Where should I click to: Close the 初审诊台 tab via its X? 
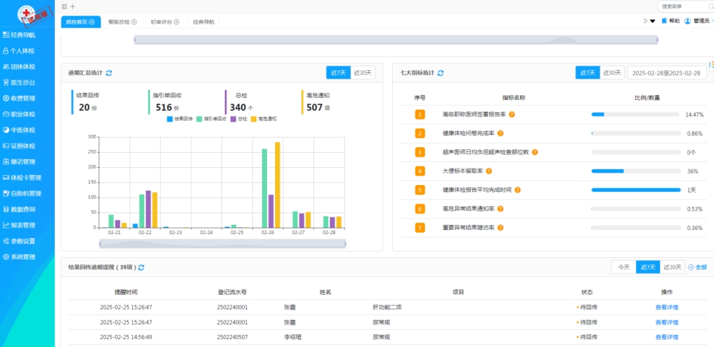[177, 22]
